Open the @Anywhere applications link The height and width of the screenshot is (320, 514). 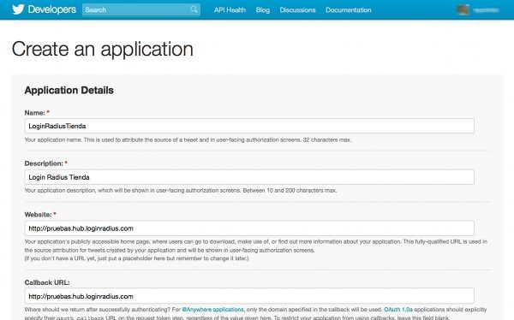click(212, 309)
